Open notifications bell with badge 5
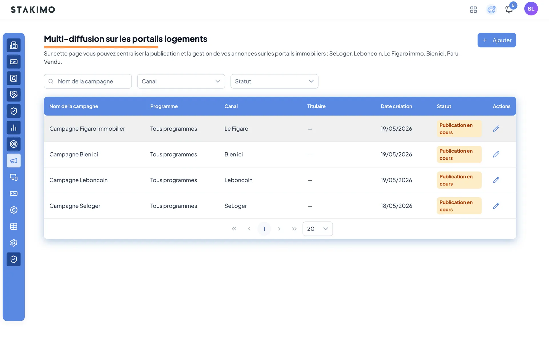This screenshot has width=549, height=343. pos(509,9)
